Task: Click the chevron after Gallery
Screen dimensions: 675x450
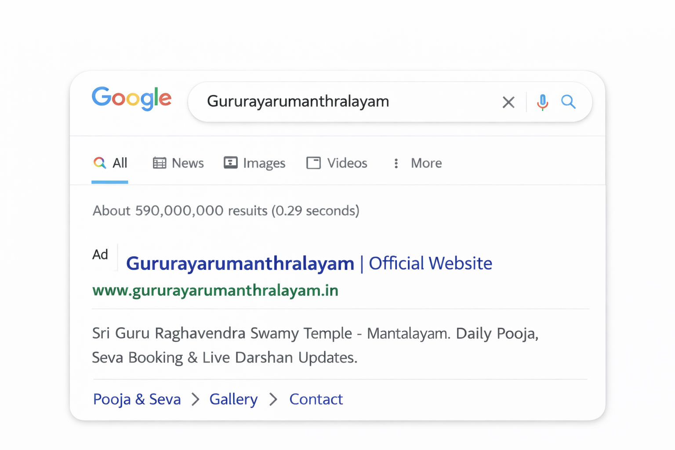Action: point(273,399)
